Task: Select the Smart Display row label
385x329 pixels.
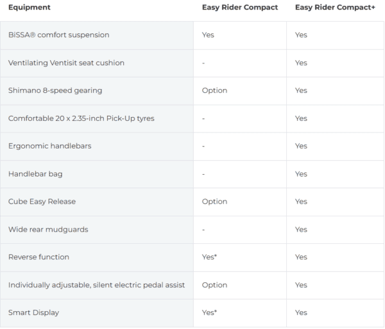Action: click(33, 313)
